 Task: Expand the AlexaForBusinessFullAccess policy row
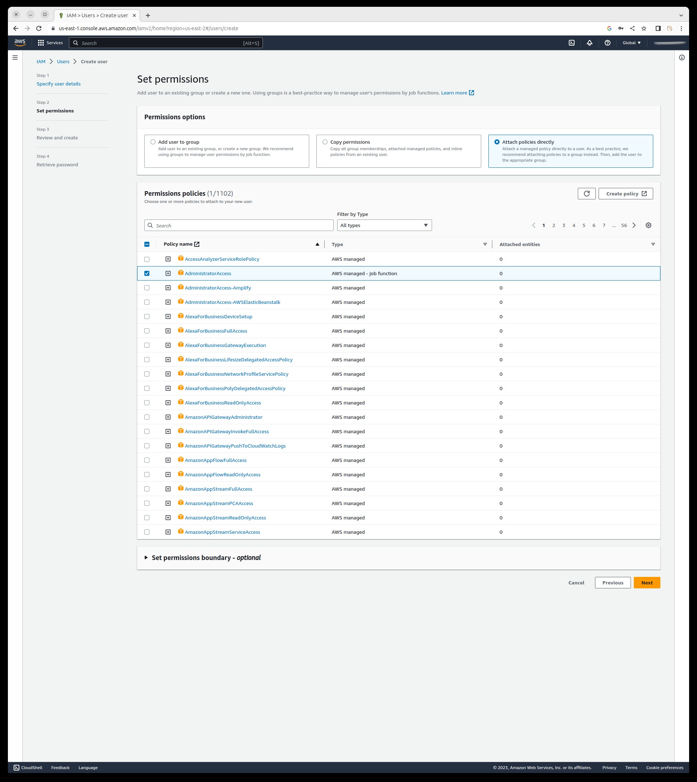pyautogui.click(x=168, y=331)
